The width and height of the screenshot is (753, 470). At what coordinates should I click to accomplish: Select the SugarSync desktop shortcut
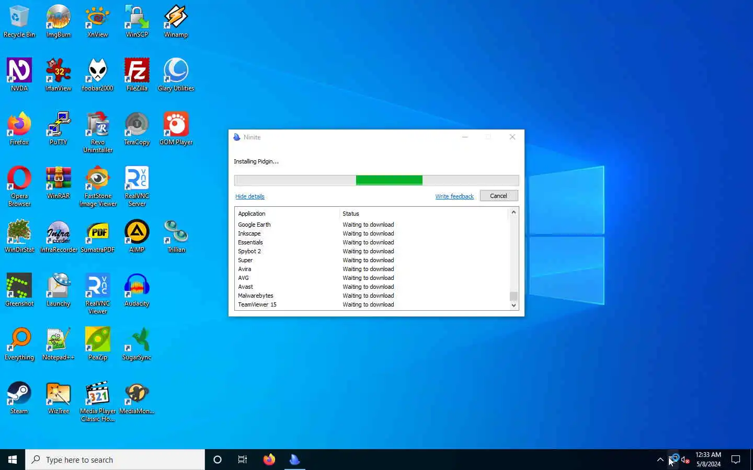pos(137,344)
